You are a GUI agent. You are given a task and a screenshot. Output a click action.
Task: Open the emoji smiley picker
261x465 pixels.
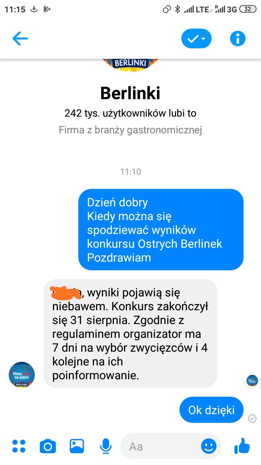point(209,446)
